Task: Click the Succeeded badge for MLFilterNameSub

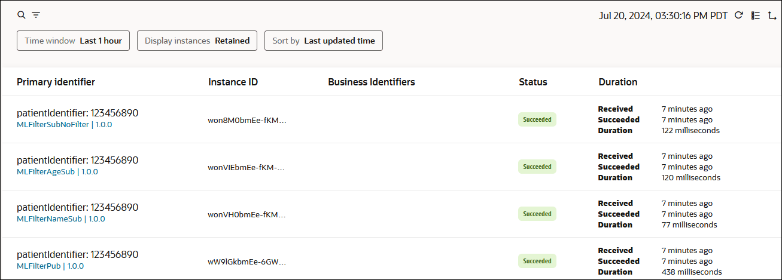Action: 537,214
